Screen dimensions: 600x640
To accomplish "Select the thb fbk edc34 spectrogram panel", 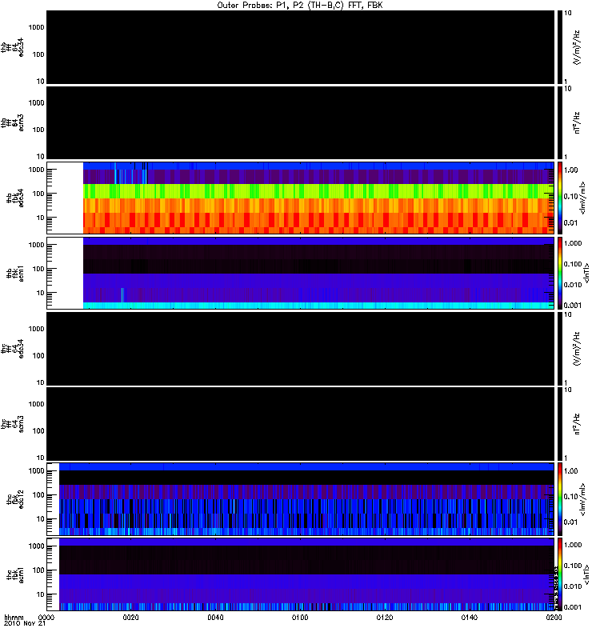I will (300, 198).
